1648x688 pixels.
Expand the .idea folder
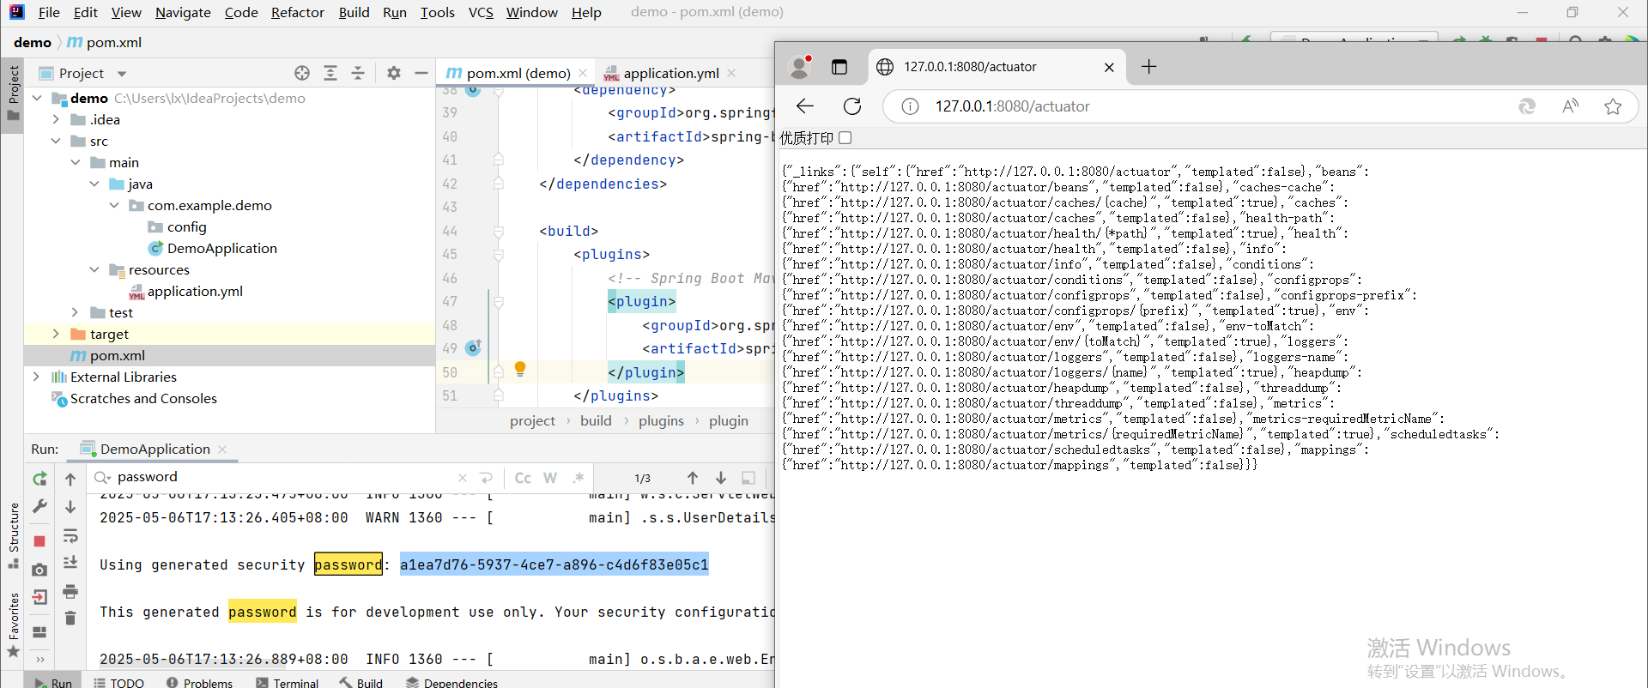[57, 119]
